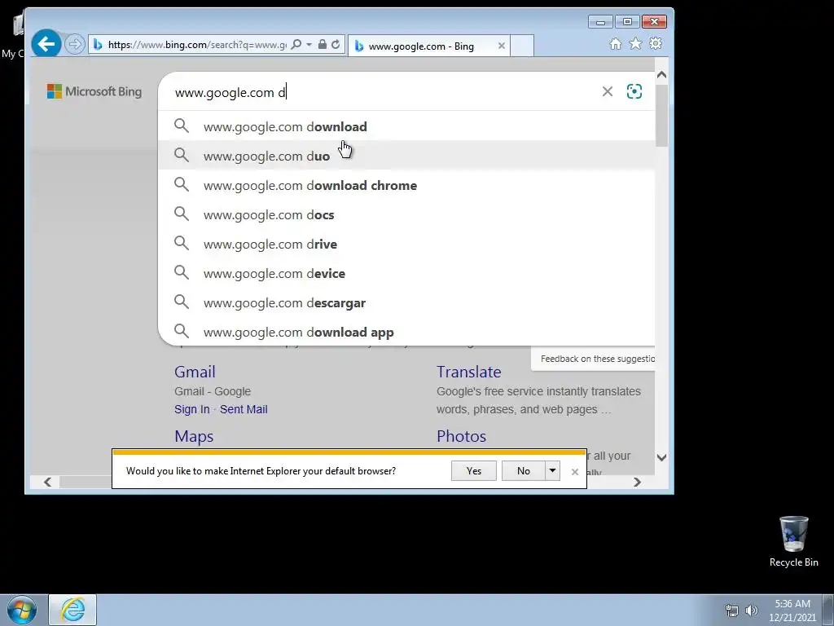Click the forward navigation arrow button
834x626 pixels.
click(74, 44)
